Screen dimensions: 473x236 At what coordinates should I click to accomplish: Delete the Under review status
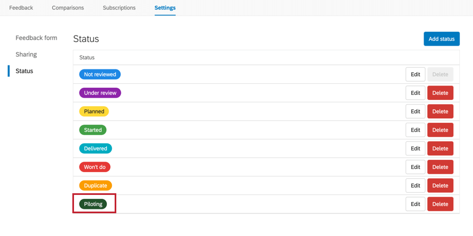point(440,93)
